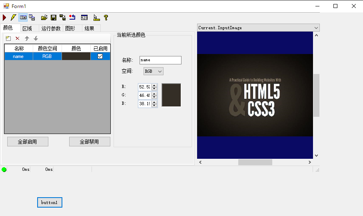Click the floating display windows icon
This screenshot has width=363, height=216.
pyautogui.click(x=32, y=18)
